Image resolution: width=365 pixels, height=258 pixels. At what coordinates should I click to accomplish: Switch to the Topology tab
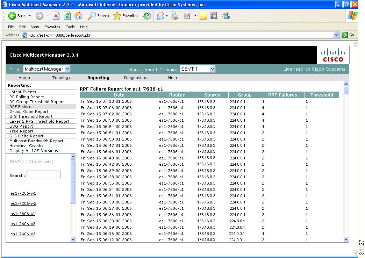point(61,78)
